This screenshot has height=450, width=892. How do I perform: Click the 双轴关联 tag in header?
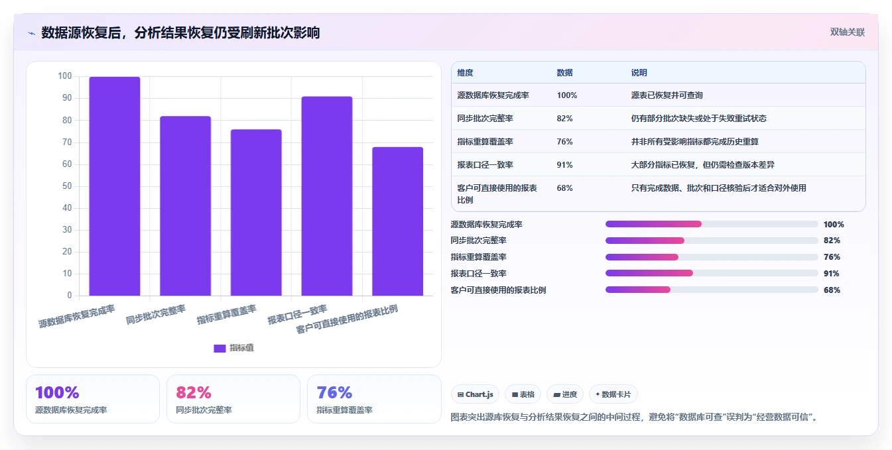click(848, 32)
